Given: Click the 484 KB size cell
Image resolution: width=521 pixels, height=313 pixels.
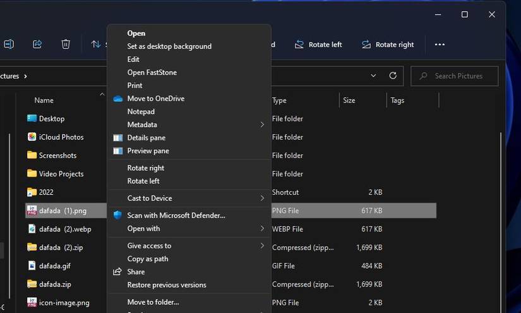Looking at the screenshot, I should [371, 266].
